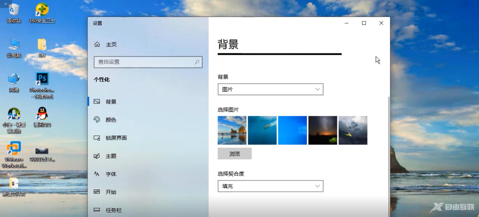
Task: Minimize the Settings window
Action: 347,23
